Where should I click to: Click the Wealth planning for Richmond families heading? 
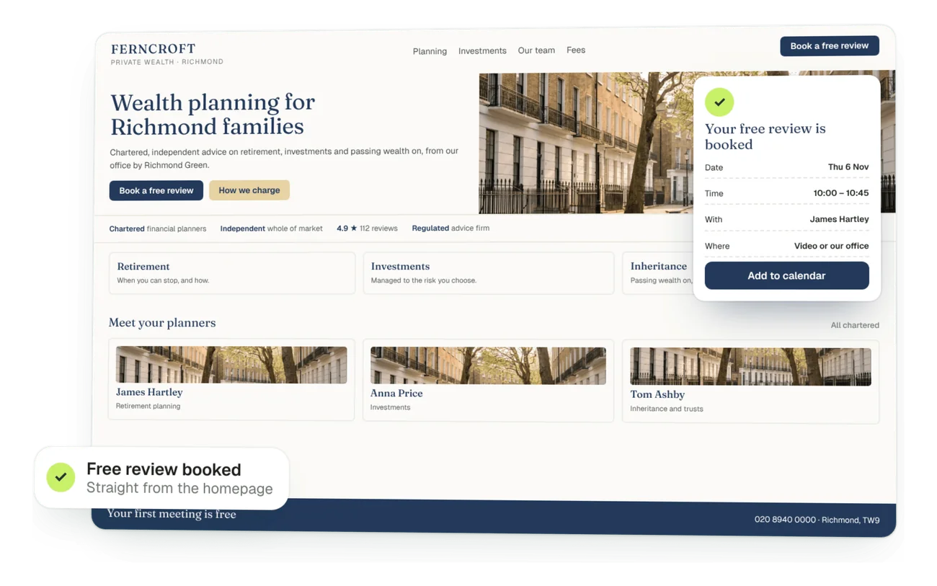click(x=213, y=114)
